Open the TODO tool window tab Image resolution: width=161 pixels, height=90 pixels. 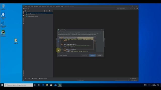pyautogui.click(x=28, y=78)
